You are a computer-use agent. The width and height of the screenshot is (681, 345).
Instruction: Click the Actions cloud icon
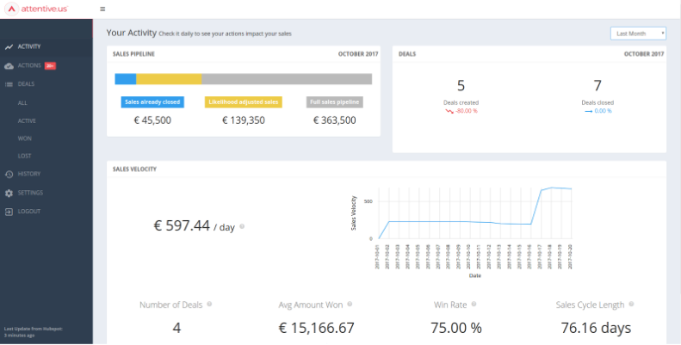(9, 66)
